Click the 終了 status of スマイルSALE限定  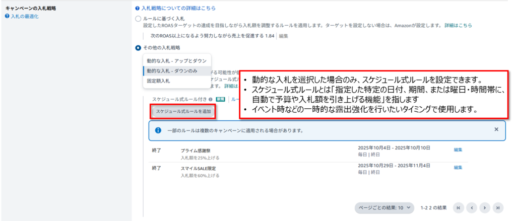(x=156, y=168)
